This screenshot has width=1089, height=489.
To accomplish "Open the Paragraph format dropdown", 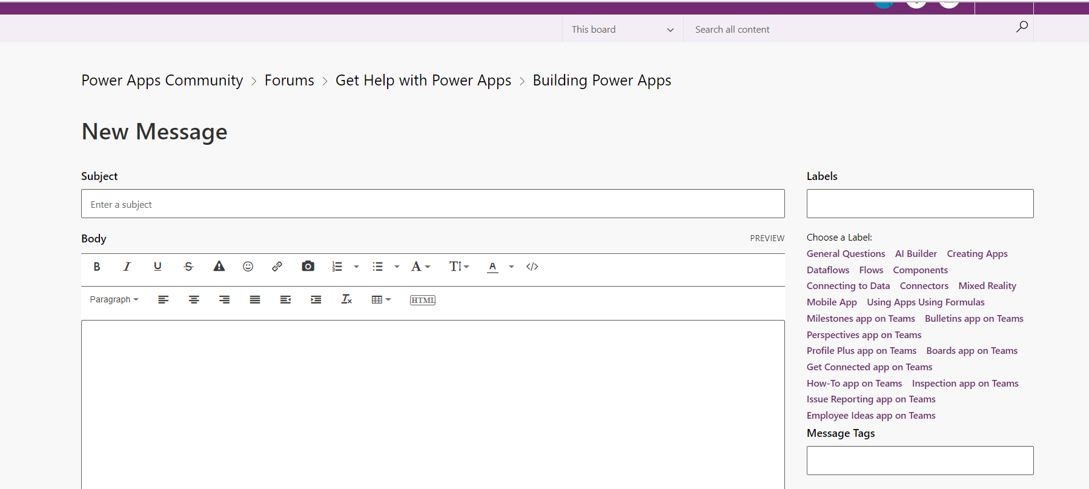I will (114, 299).
